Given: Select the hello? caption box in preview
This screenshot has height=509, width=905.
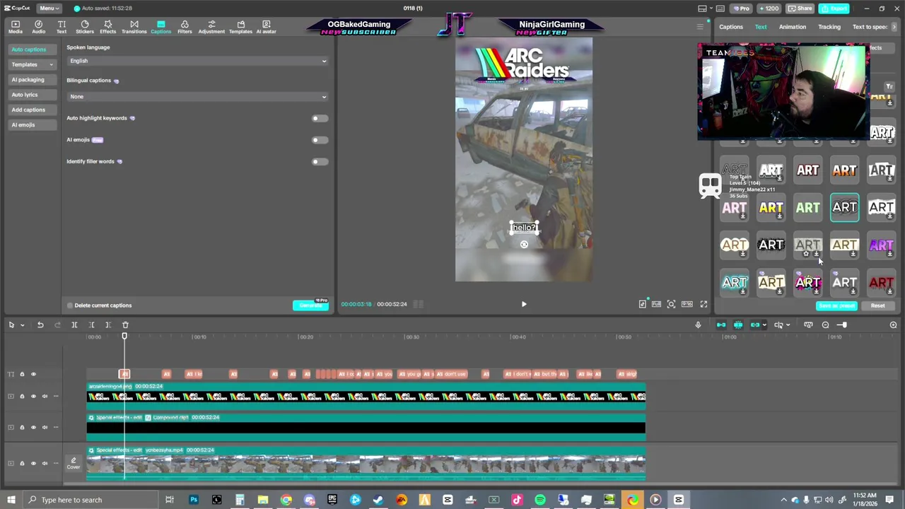Looking at the screenshot, I should pos(524,228).
